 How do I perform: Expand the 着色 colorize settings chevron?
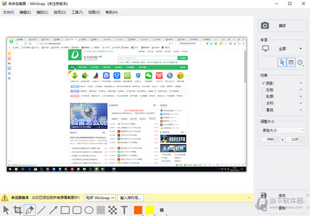[x=301, y=110]
